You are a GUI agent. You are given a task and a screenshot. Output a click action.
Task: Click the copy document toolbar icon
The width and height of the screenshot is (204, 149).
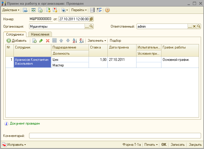(x=40, y=10)
